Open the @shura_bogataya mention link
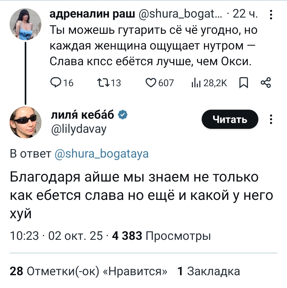Viewport: 287px width, 288px height. tap(102, 154)
